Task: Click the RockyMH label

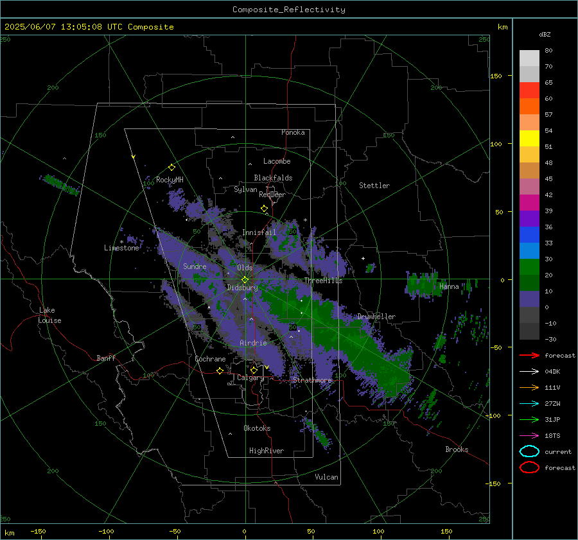Action: tap(170, 180)
